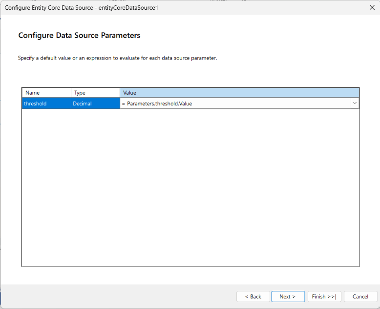The width and height of the screenshot is (380, 309).
Task: Select the 'threshold' name cell
Action: tap(46, 103)
